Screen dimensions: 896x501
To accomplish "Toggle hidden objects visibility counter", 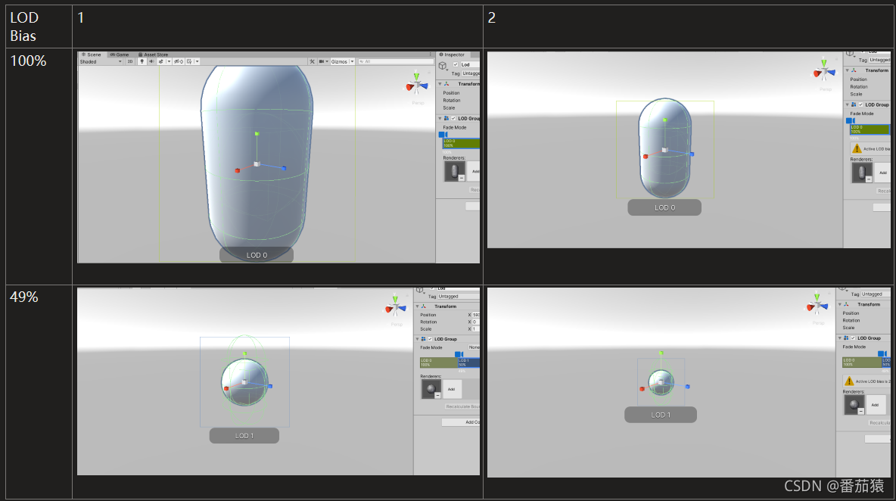I will click(179, 62).
